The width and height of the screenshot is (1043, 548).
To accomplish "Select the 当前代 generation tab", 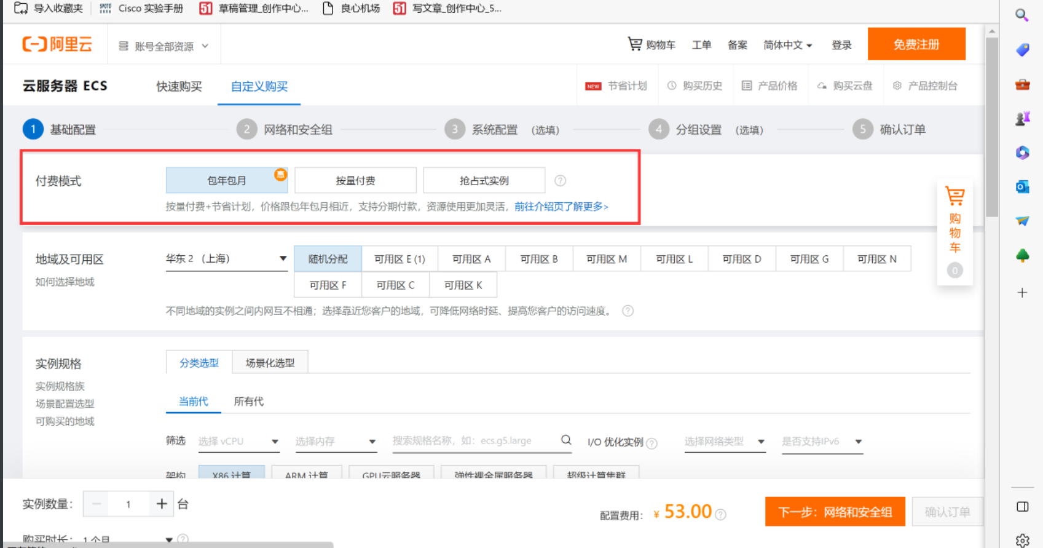I will point(194,401).
